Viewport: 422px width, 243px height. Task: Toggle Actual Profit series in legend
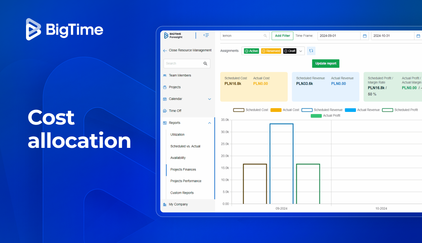click(x=325, y=116)
